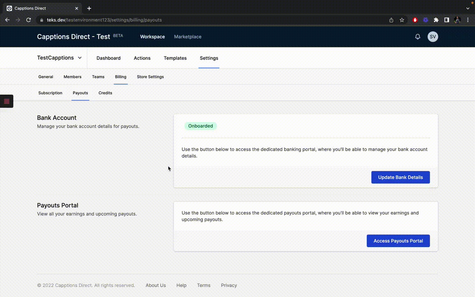475x297 pixels.
Task: Switch to Credits sub-tab
Action: coord(105,93)
